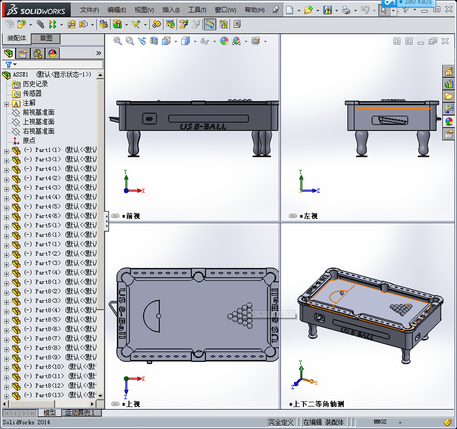This screenshot has width=457, height=429.
Task: Open 视图(V) menu
Action: pos(144,10)
